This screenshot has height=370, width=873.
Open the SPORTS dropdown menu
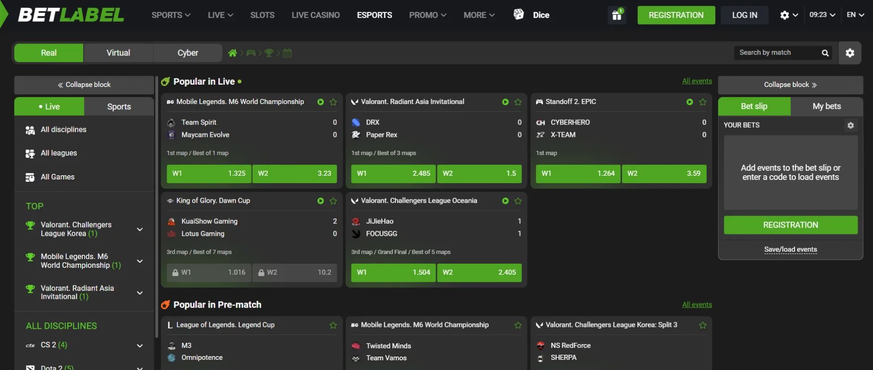pos(171,15)
